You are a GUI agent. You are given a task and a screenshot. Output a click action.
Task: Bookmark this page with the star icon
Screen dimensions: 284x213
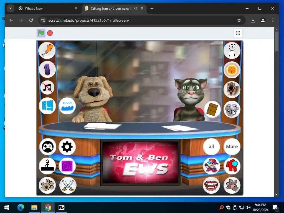[x=239, y=20]
